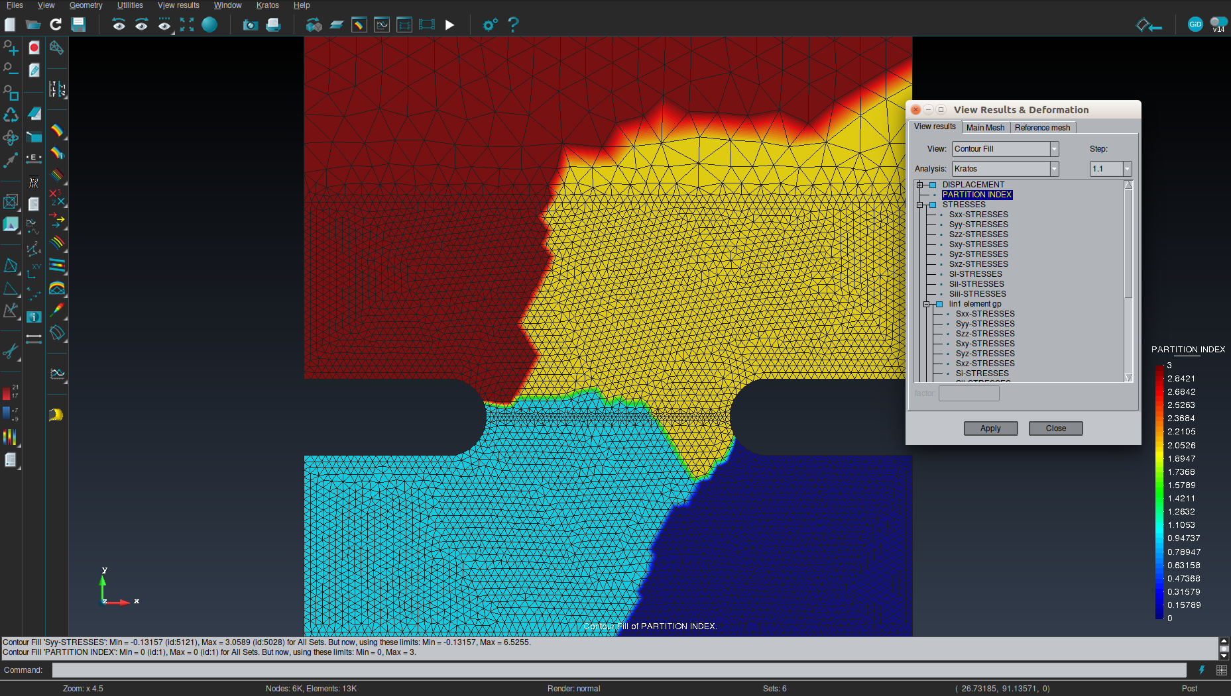
Task: Open a file with folder icon
Action: 32,25
